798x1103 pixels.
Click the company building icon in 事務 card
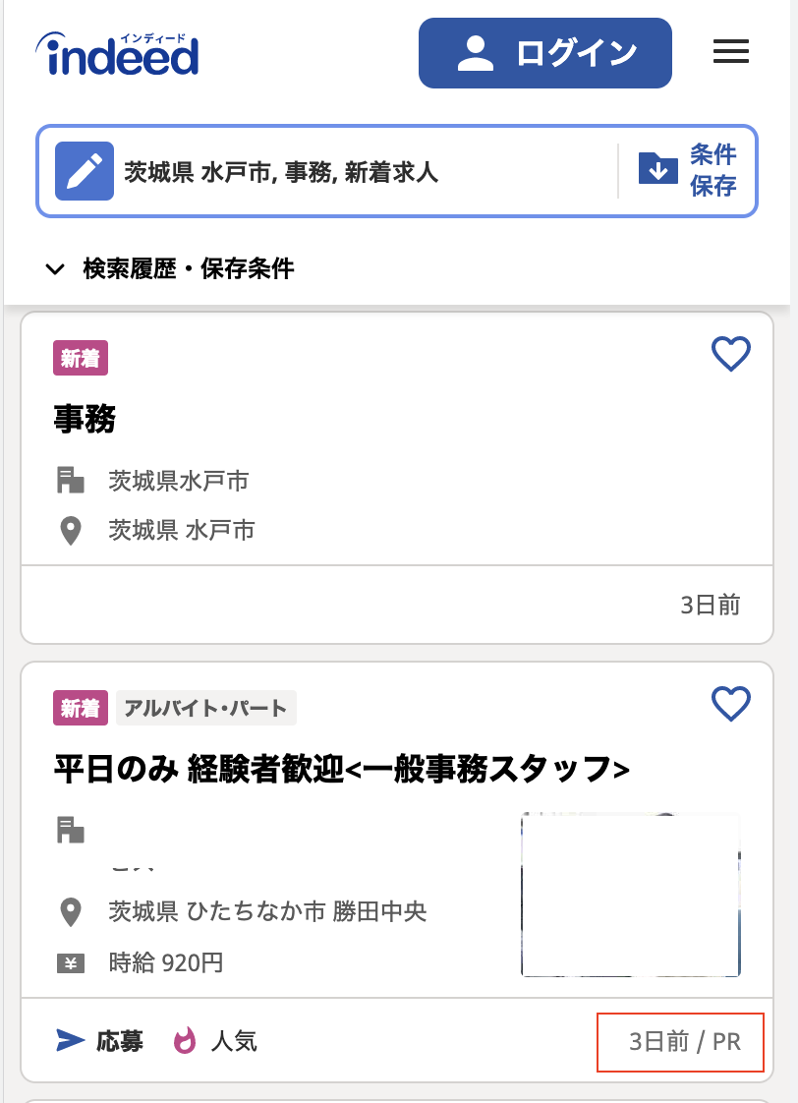coord(70,481)
